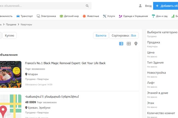This screenshot has width=178, height=118.
Task: Click the Транспорт car icon
Action: pyautogui.click(x=18, y=16)
